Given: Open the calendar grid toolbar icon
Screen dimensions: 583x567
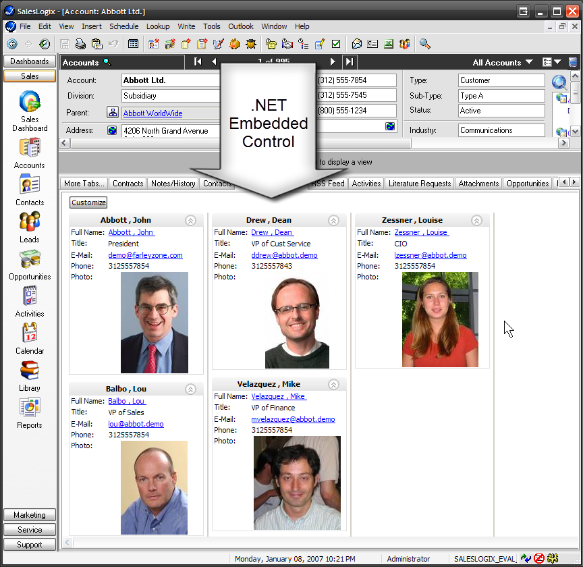Looking at the screenshot, I should coord(133,44).
